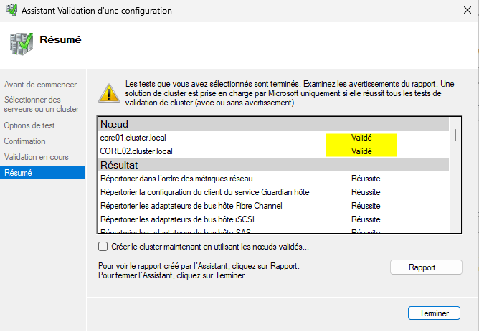This screenshot has height=332, width=479.
Task: Click the yellow Validé status for core01
Action: point(361,138)
